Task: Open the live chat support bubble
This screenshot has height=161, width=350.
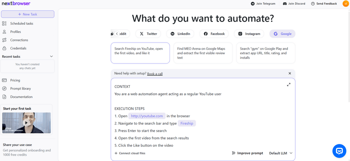Action: click(x=339, y=151)
